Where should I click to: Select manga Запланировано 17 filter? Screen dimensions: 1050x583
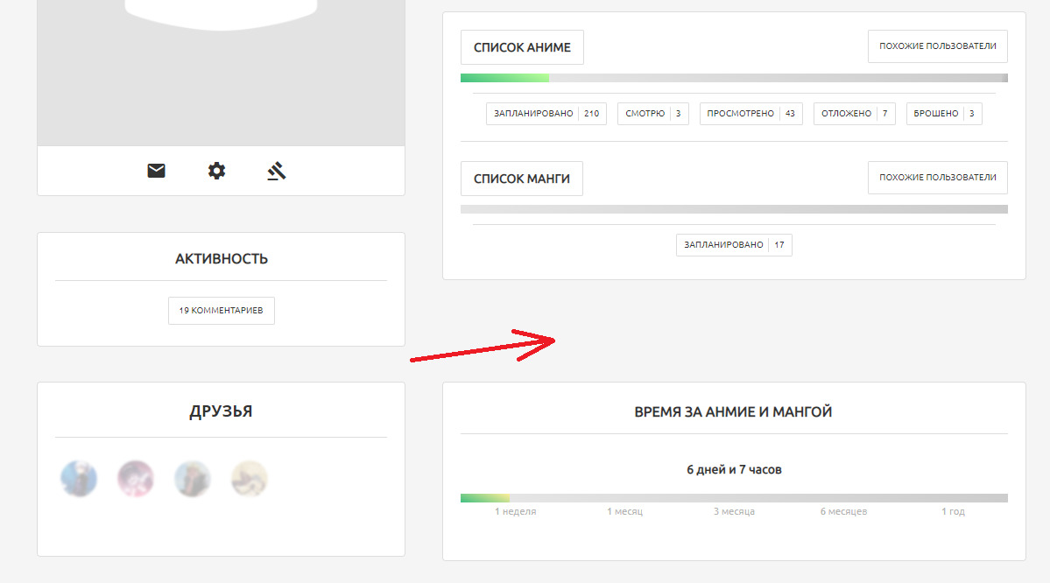coord(734,245)
